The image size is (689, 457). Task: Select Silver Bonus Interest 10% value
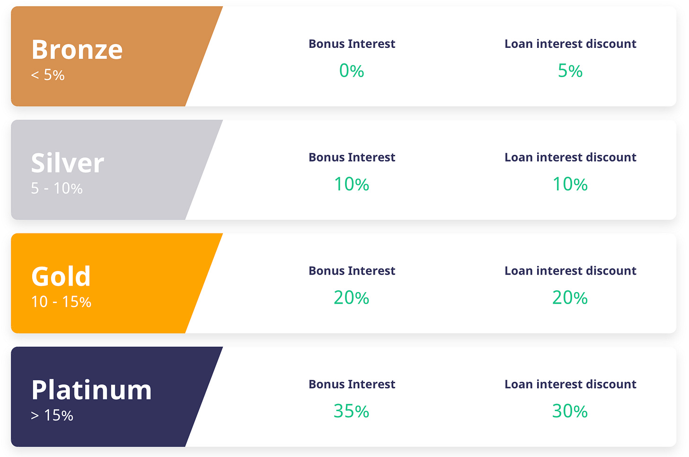[352, 184]
